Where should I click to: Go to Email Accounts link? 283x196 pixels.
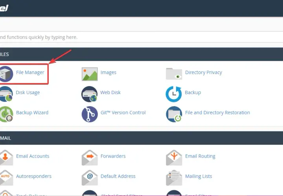[33, 156]
